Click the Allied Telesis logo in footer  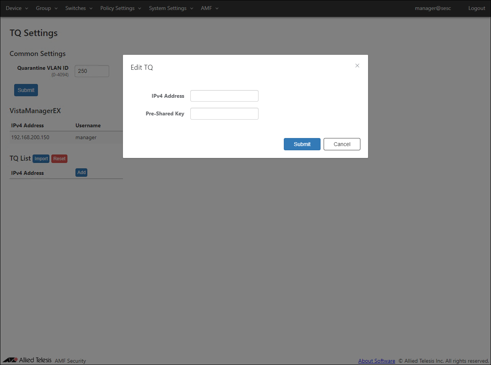27,360
